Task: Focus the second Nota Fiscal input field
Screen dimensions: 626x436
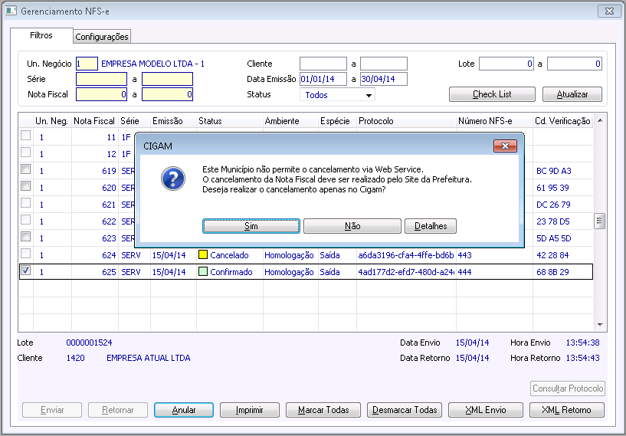Action: coord(167,94)
